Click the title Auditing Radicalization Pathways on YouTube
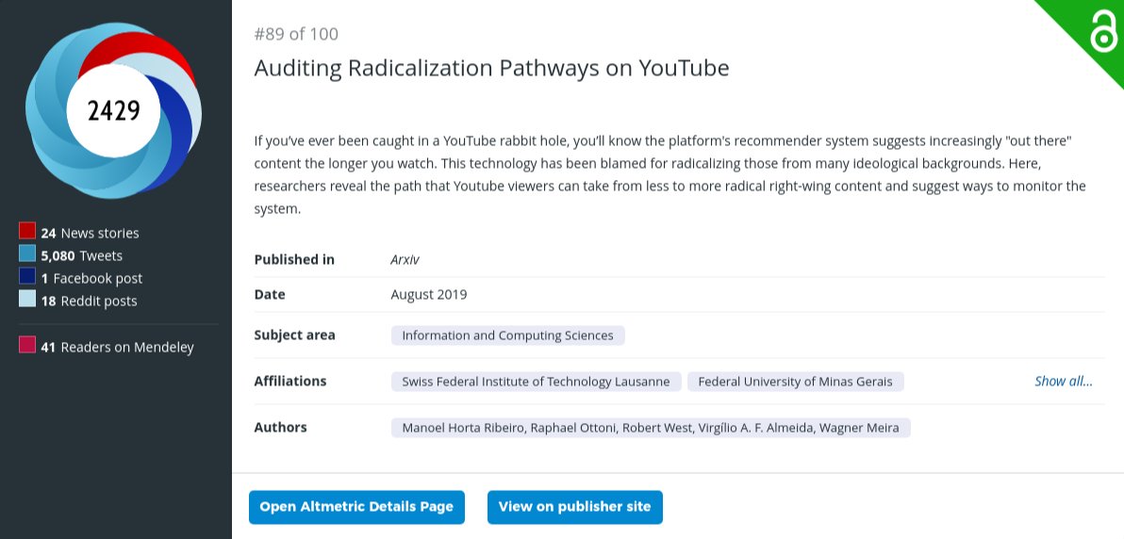 [492, 68]
